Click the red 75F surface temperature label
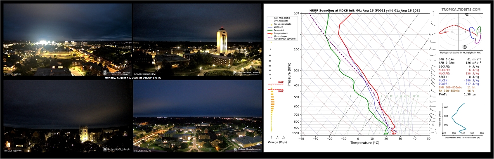The width and height of the screenshot is (494, 159). pos(393,134)
